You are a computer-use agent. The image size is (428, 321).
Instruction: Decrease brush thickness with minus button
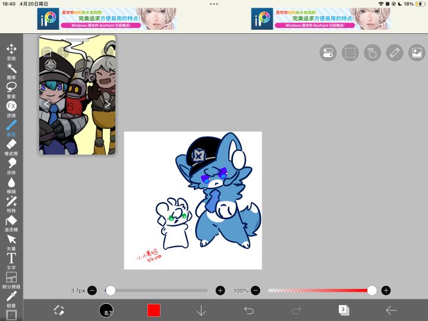click(x=92, y=291)
